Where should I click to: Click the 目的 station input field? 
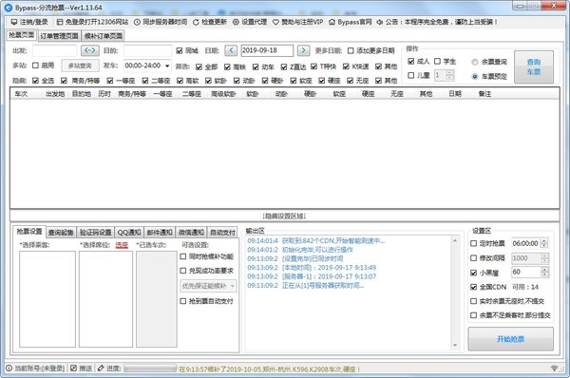point(147,50)
